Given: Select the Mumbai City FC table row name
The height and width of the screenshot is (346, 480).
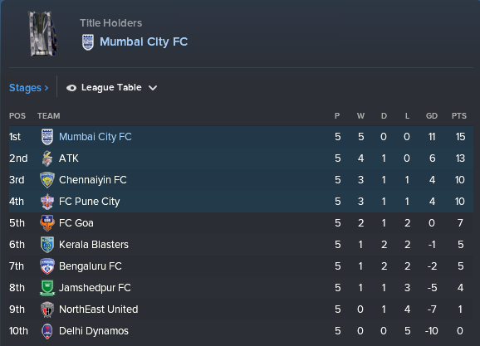Looking at the screenshot, I should 96,137.
